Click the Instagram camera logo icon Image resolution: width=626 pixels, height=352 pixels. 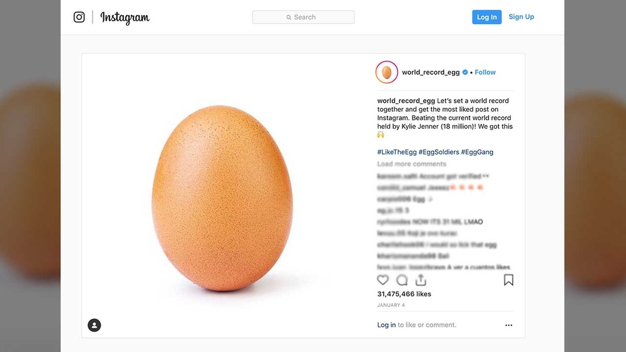tap(79, 18)
